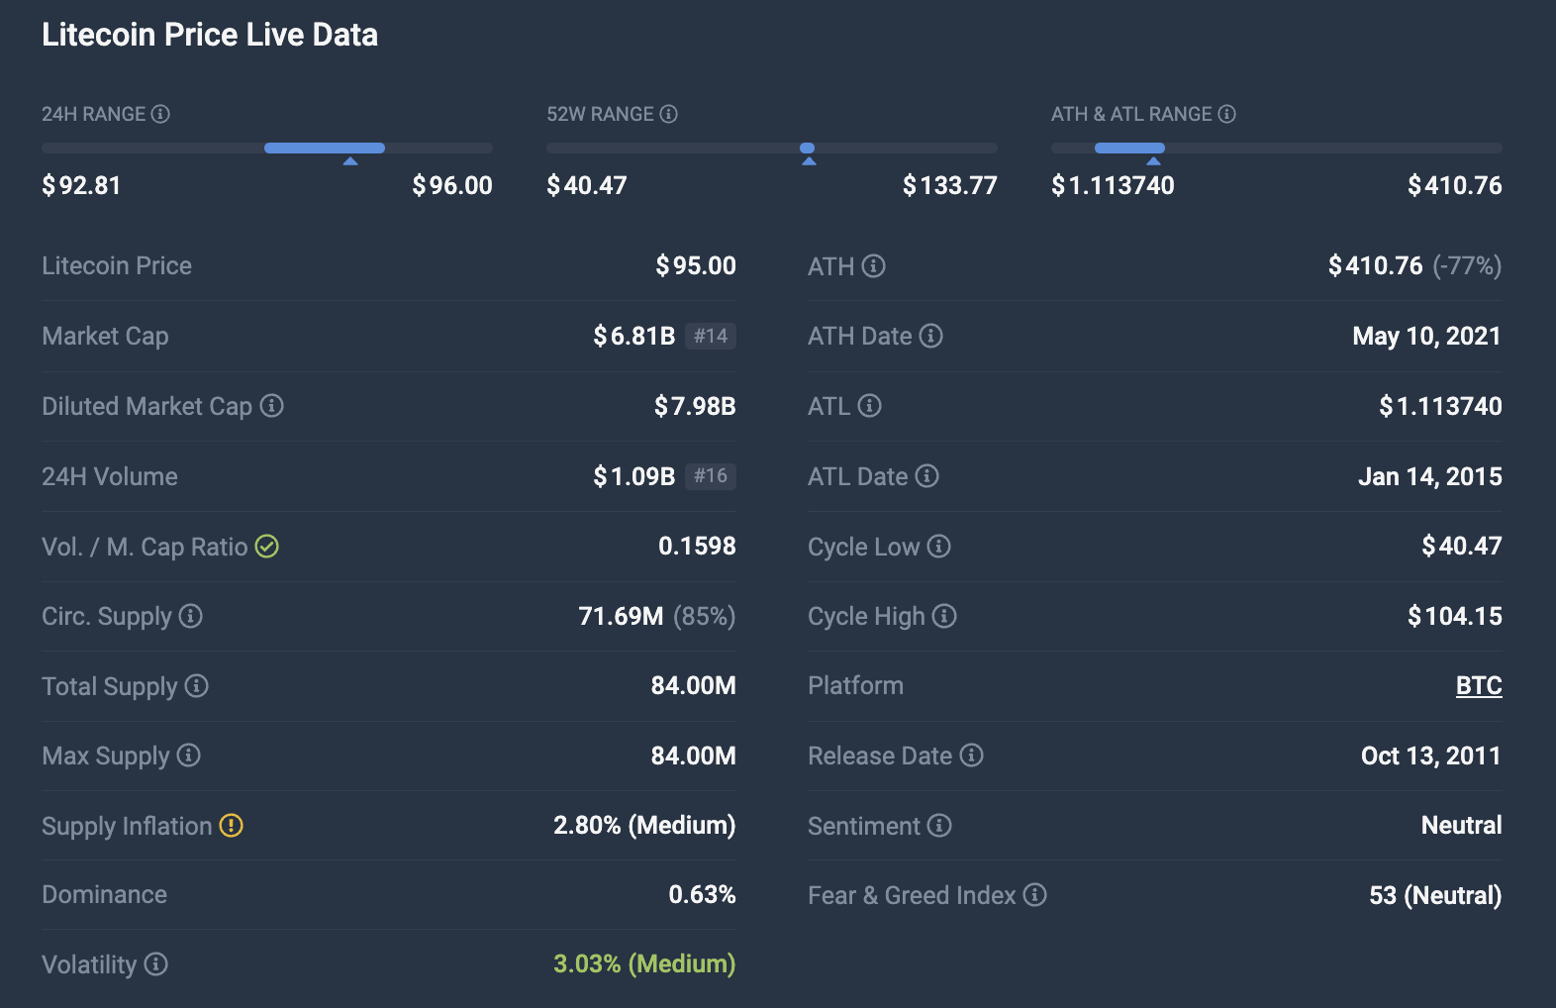1556x1008 pixels.
Task: Click the $40.47 Cycle Low value
Action: [x=1462, y=546]
